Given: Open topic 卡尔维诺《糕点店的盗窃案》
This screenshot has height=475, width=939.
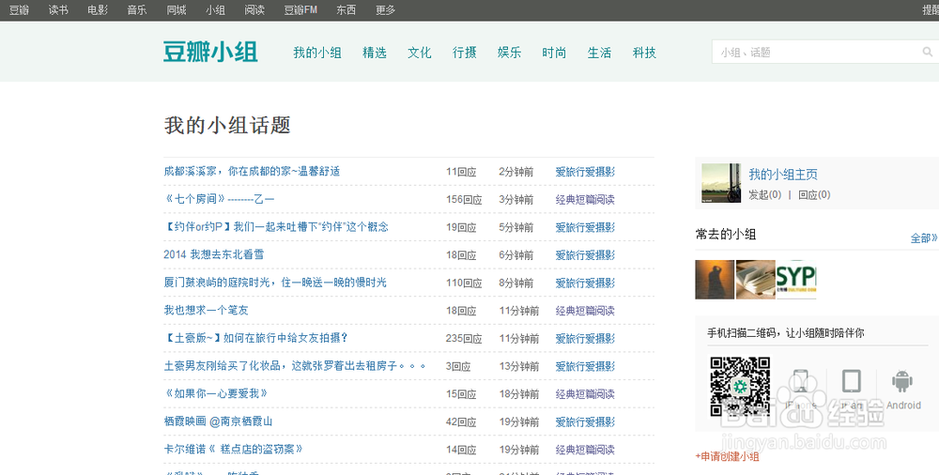Looking at the screenshot, I should tap(234, 450).
